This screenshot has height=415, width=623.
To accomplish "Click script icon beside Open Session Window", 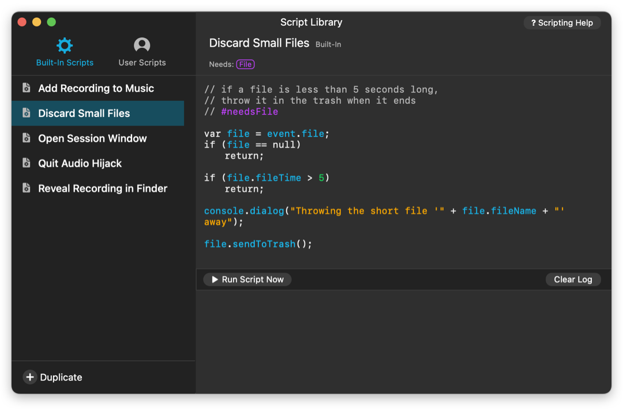I will coord(26,138).
